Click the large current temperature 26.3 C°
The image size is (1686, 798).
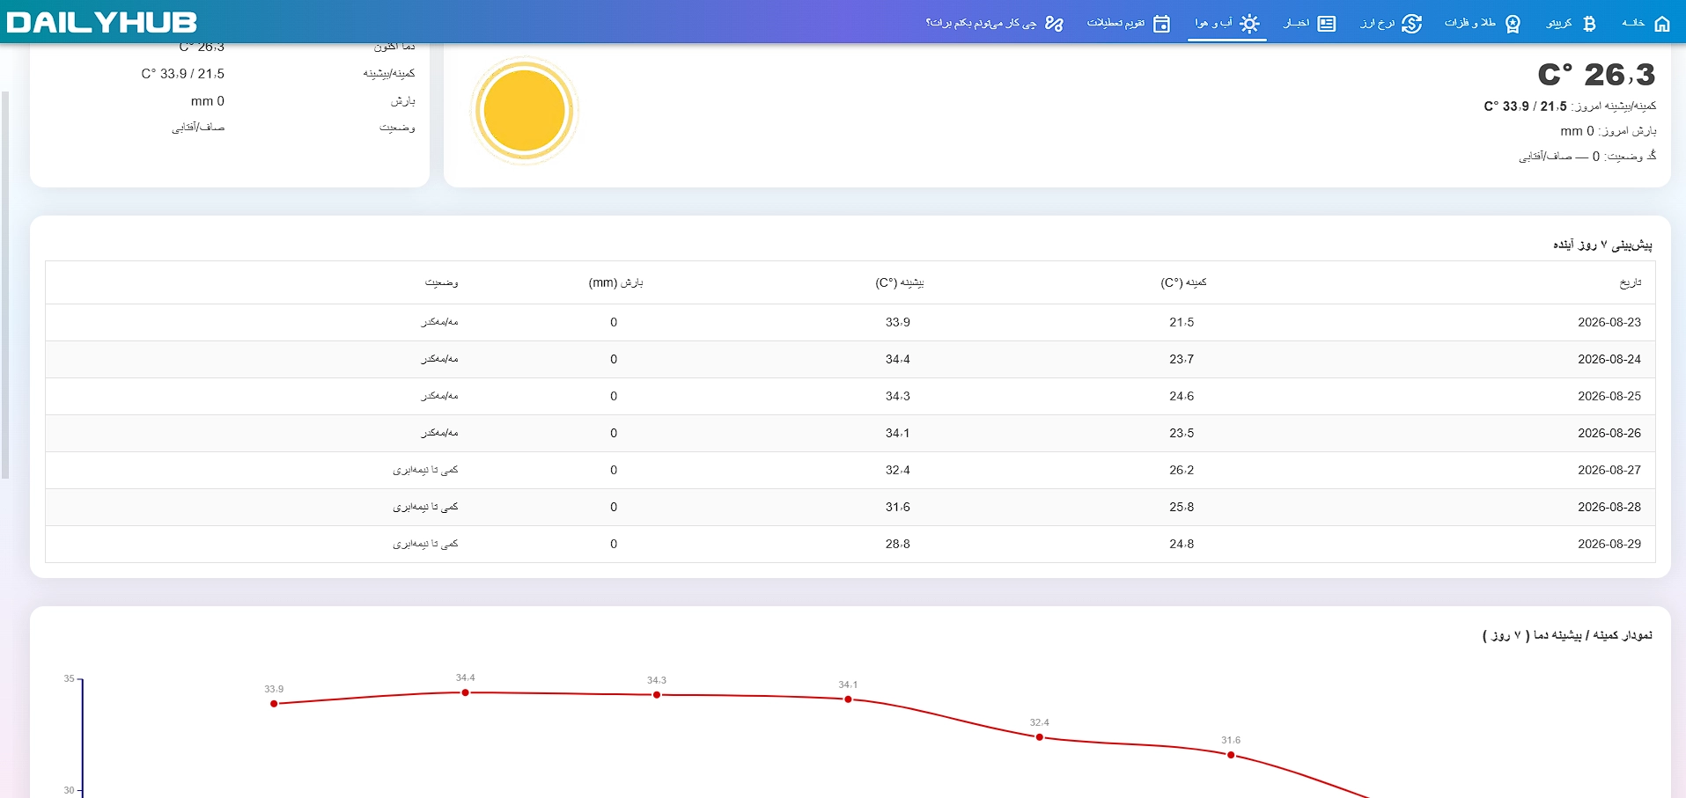(1596, 75)
